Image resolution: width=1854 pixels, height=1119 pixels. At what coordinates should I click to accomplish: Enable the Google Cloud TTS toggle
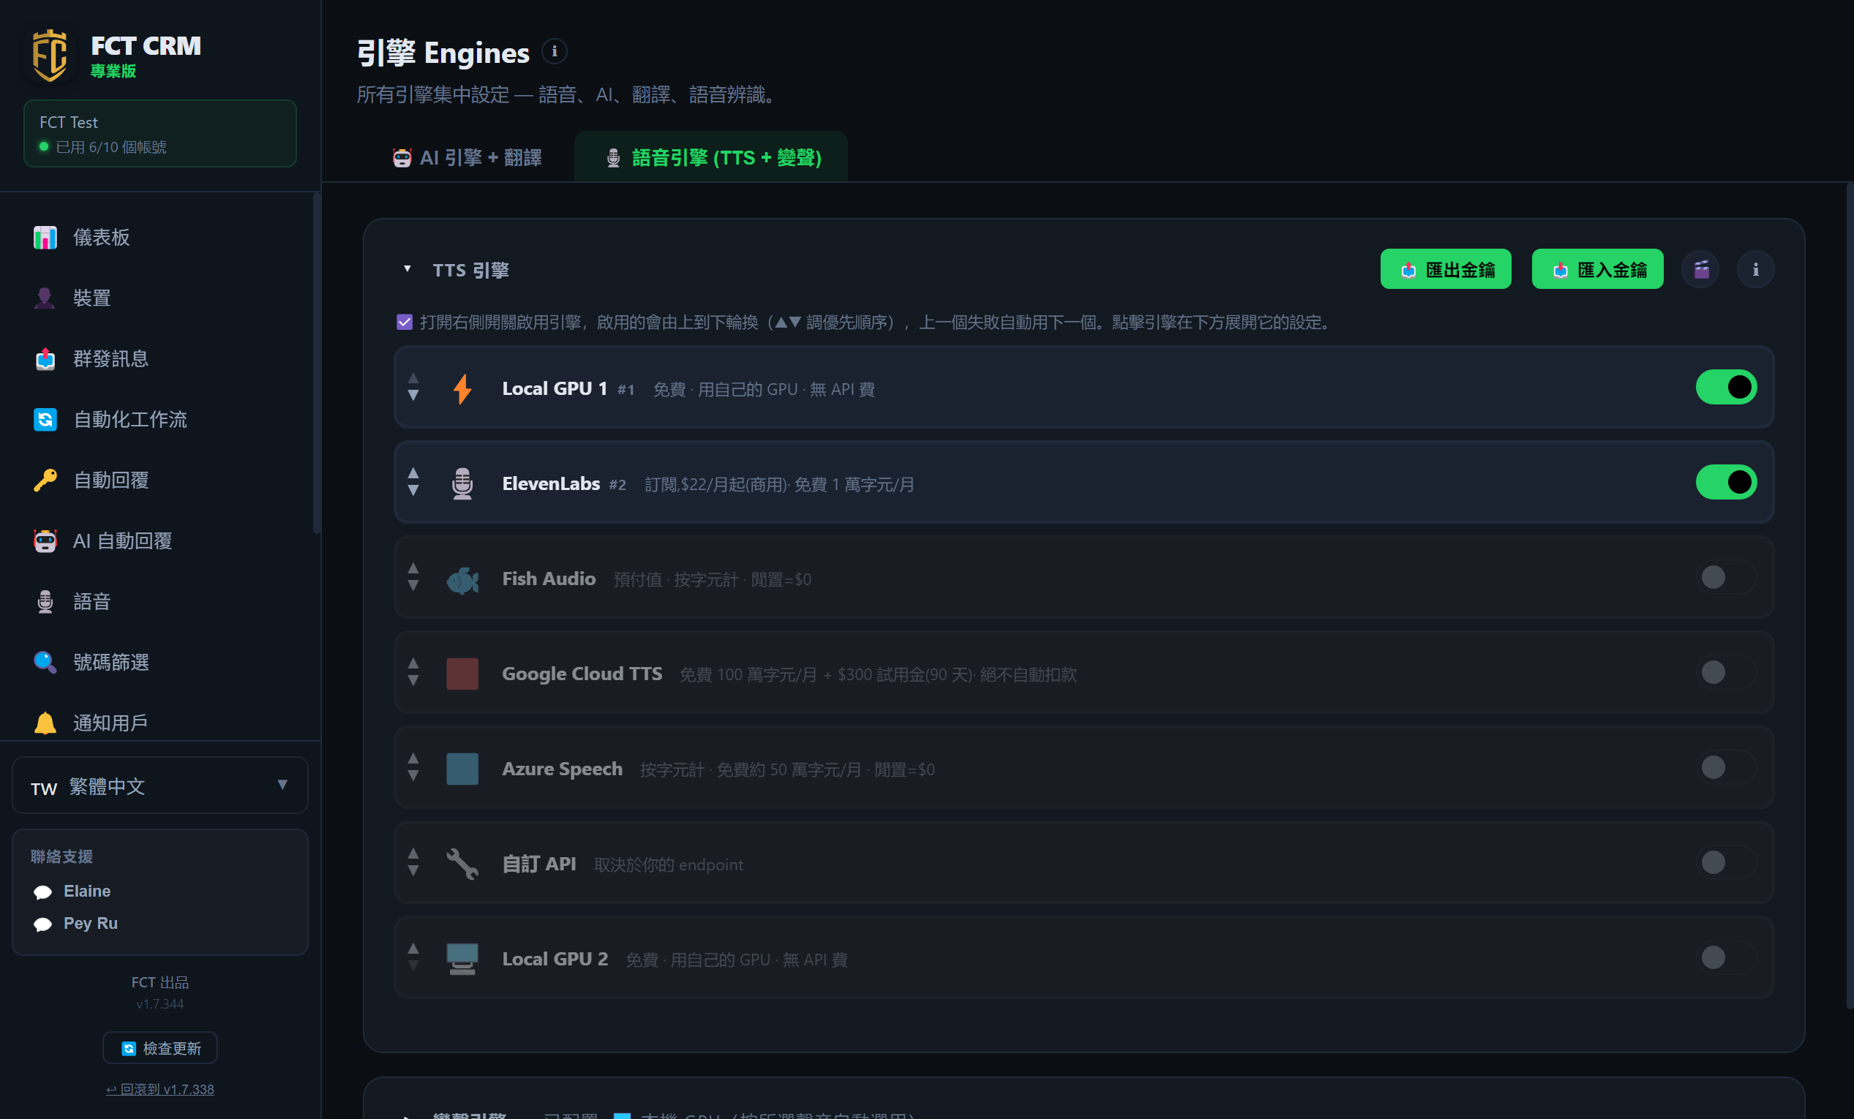(x=1726, y=672)
